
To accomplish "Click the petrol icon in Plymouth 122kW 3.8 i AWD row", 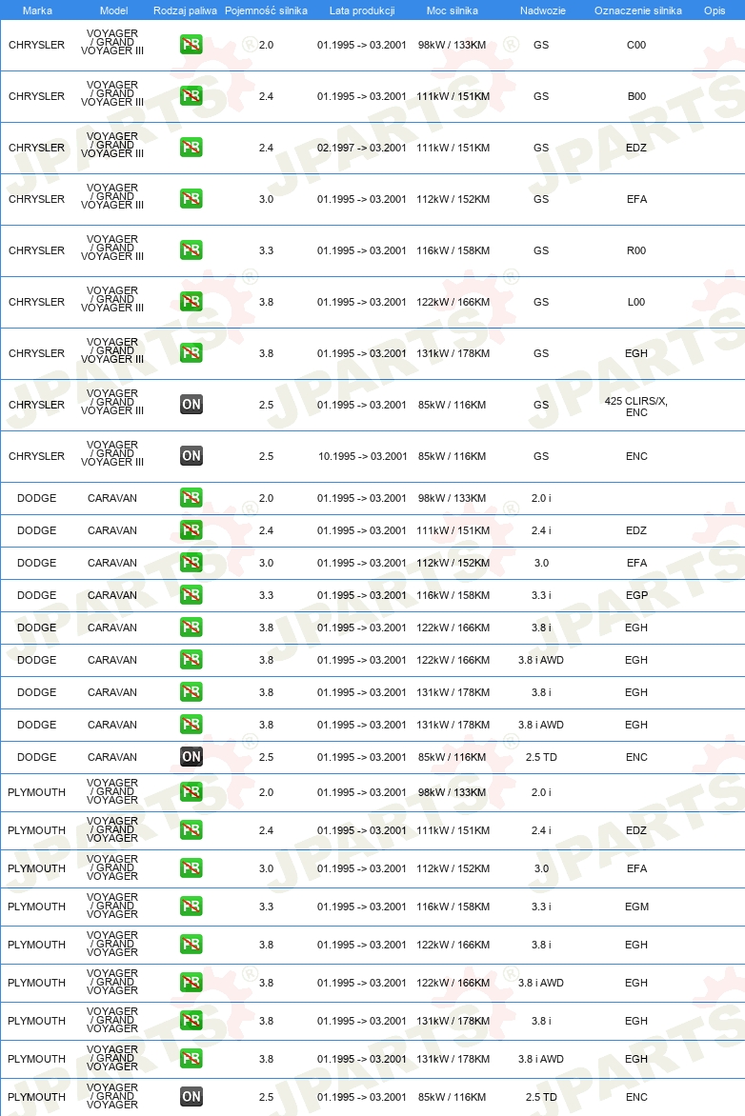I will pos(191,982).
